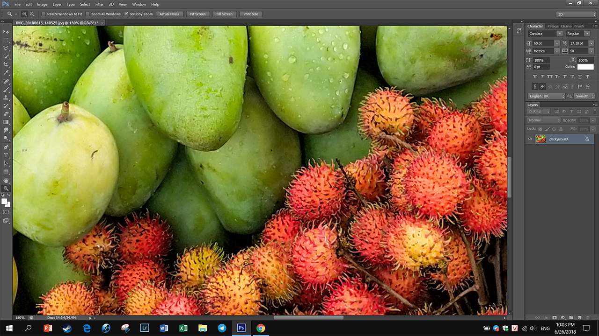Select the Clone Stamp tool

point(6,97)
